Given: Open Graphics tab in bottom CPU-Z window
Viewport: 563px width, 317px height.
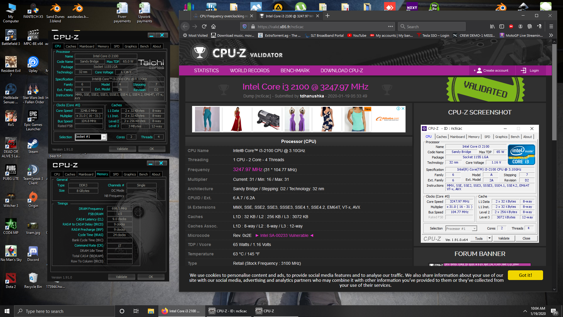Looking at the screenshot, I should coord(130,174).
